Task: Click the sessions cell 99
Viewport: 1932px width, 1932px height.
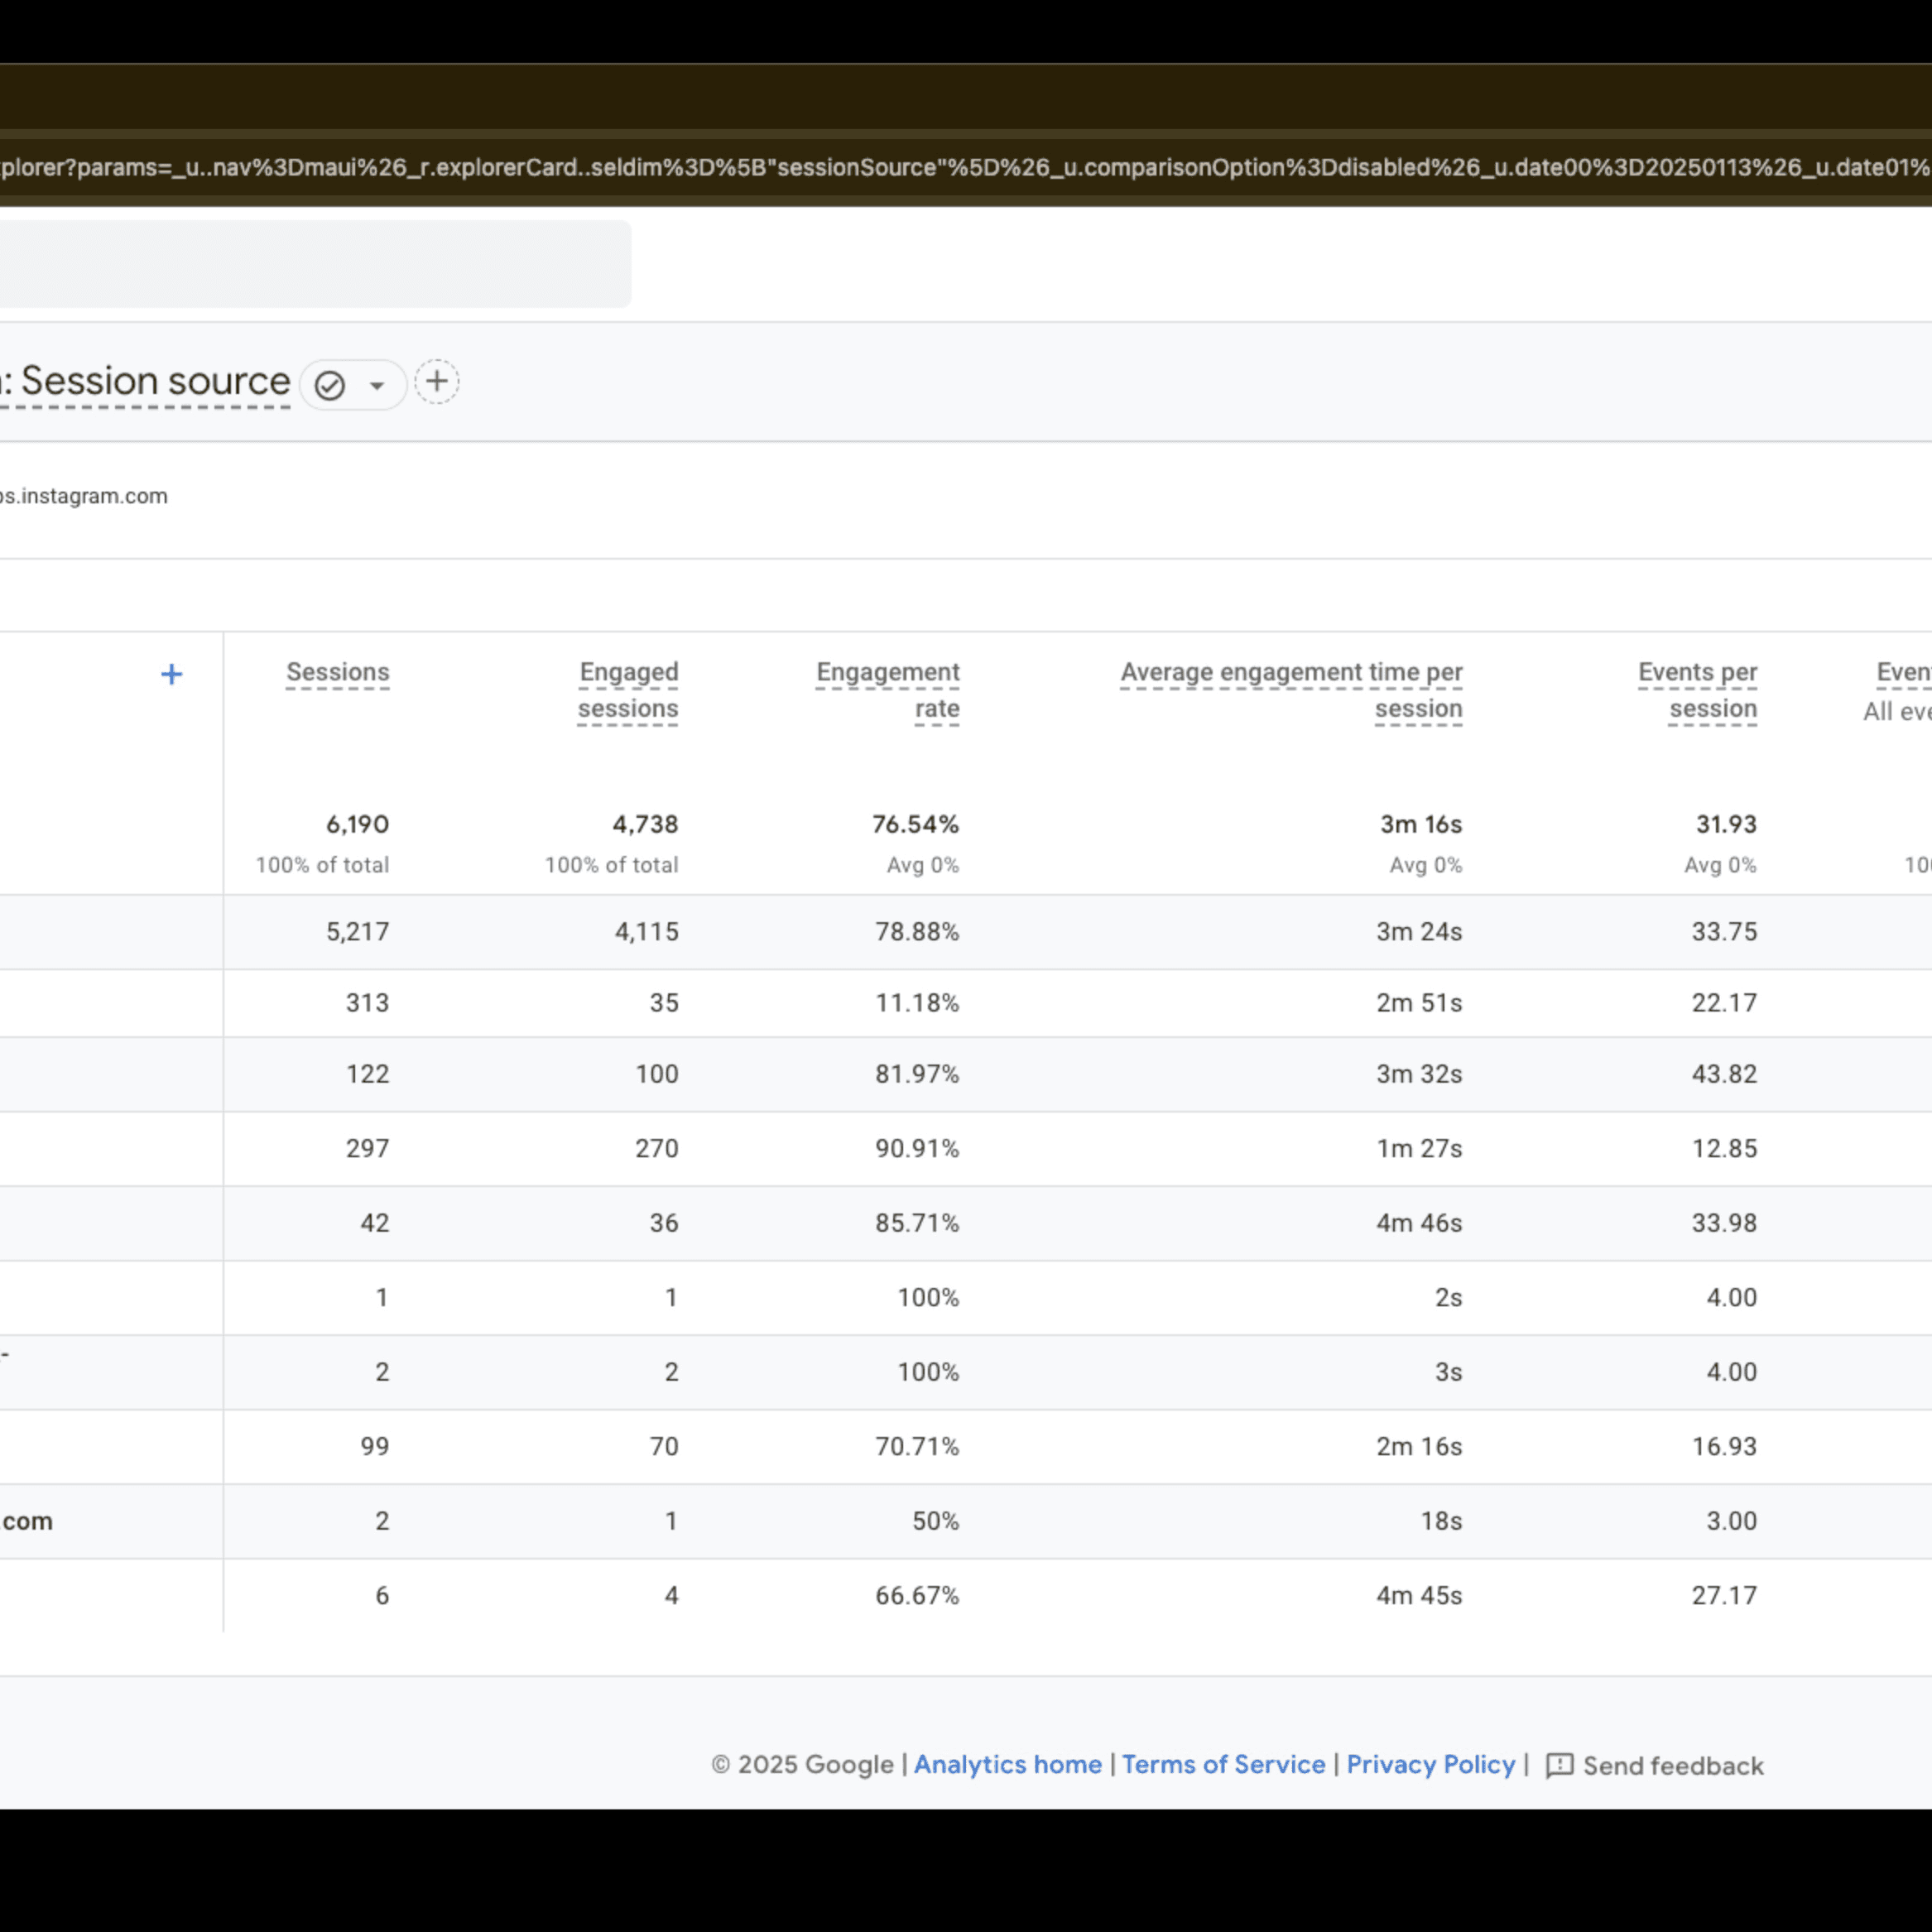Action: tap(374, 1446)
